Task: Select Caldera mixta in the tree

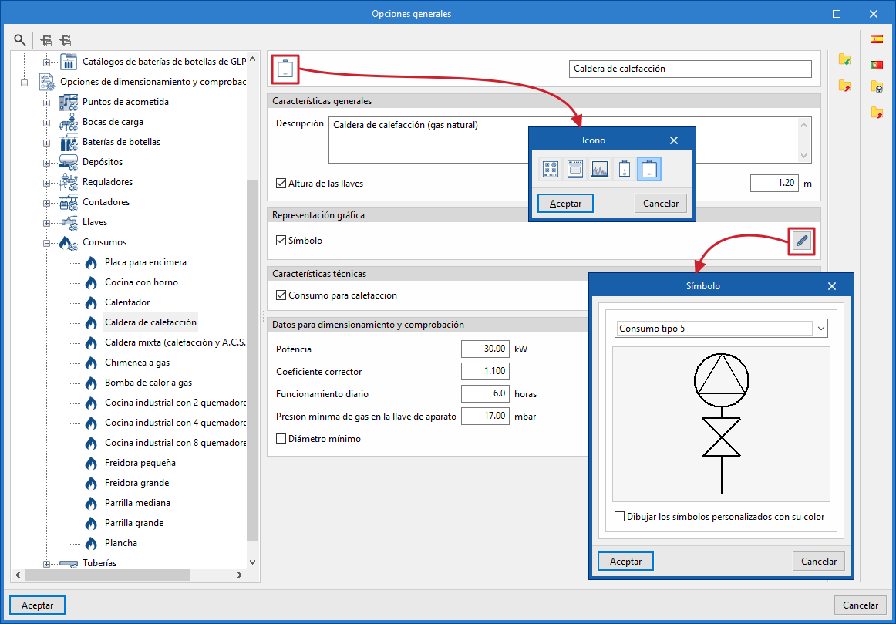Action: 175,342
